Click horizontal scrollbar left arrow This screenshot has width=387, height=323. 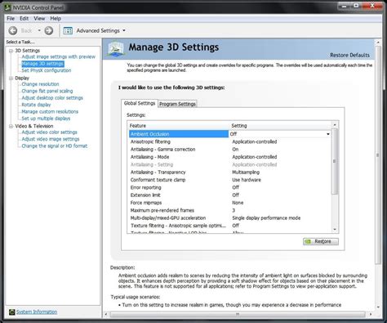point(106,314)
